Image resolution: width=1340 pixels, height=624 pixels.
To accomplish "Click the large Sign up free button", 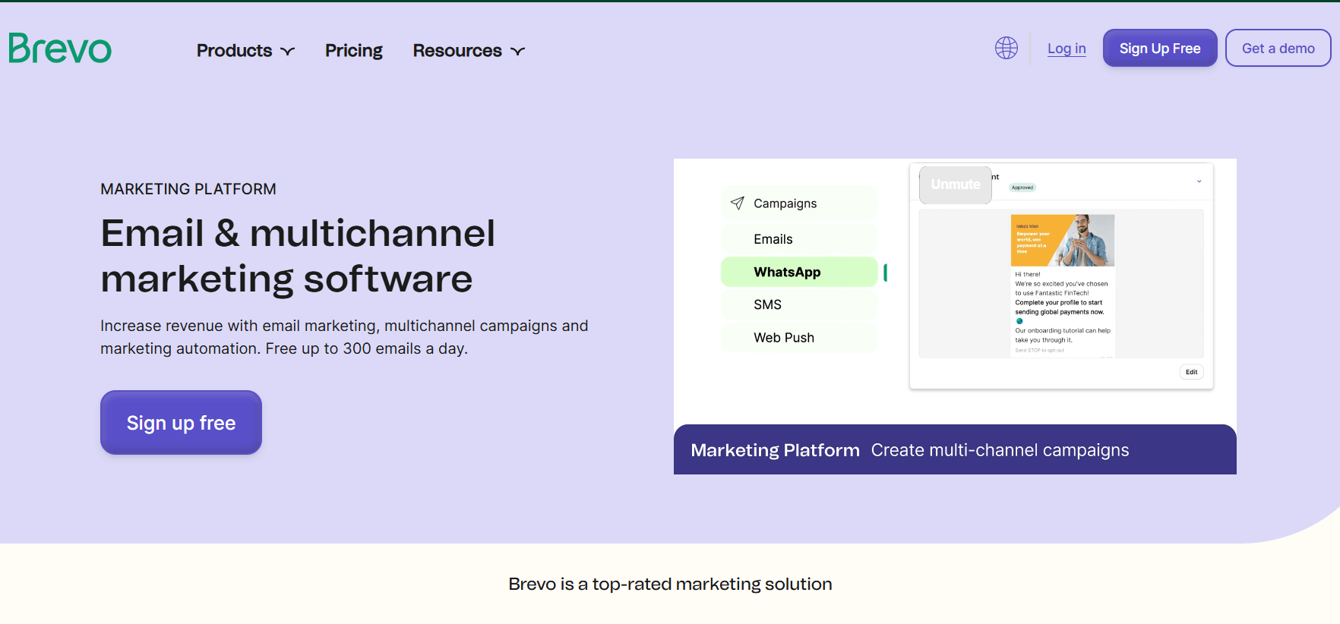I will [x=181, y=423].
